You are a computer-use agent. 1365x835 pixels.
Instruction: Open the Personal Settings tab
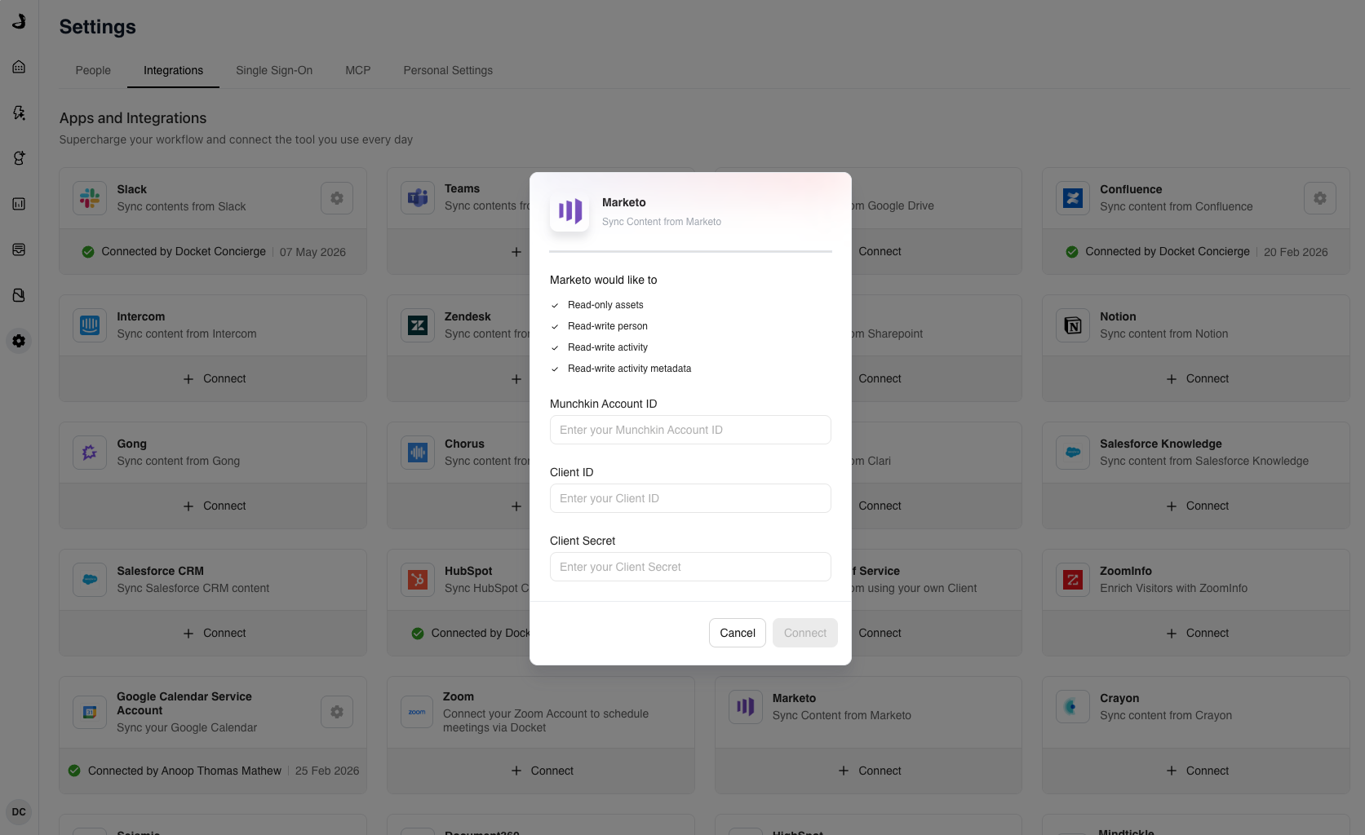pyautogui.click(x=448, y=70)
